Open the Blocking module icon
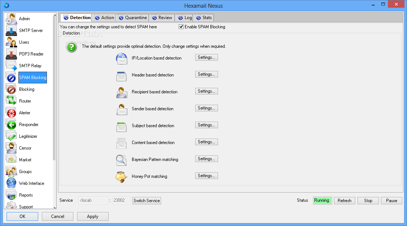Viewport: 407px width, 226px height. (x=11, y=89)
